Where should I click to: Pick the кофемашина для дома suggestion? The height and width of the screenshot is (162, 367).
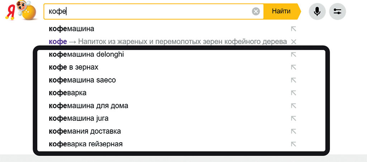click(x=89, y=106)
